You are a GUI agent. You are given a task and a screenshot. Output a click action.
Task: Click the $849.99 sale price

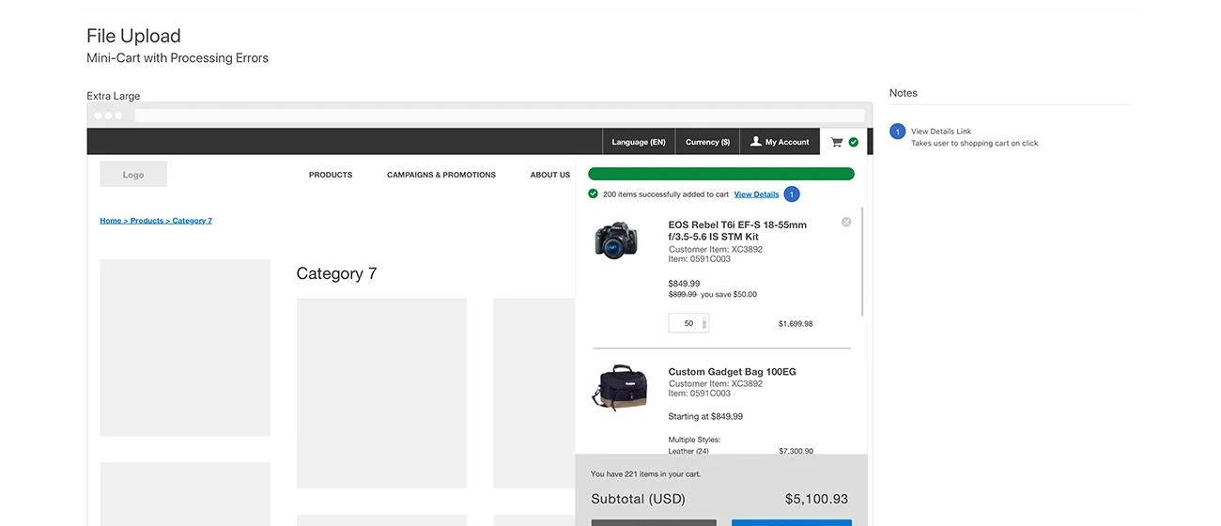point(684,284)
